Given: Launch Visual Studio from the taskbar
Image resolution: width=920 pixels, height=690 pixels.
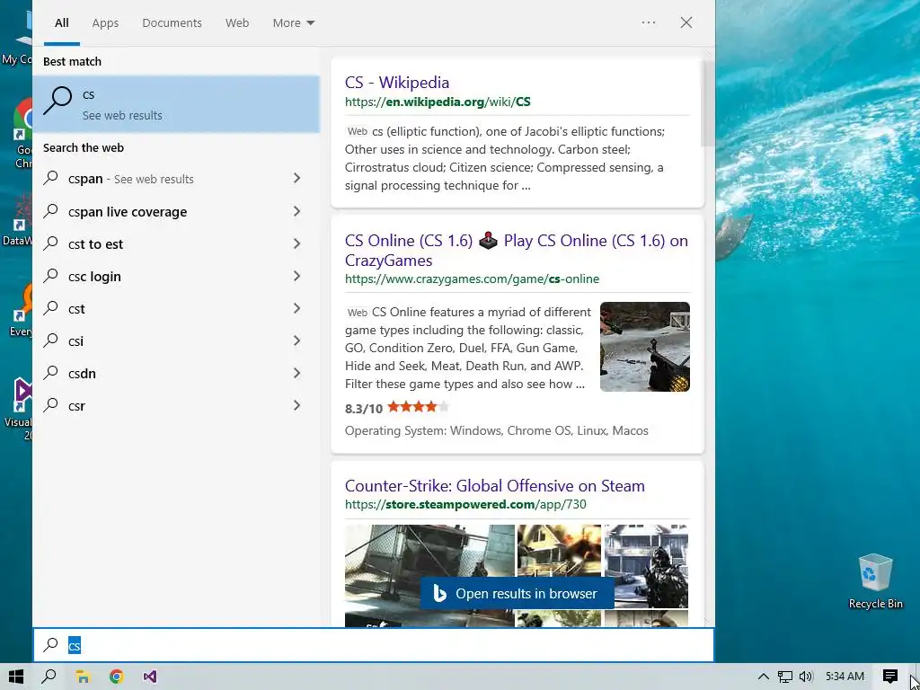Looking at the screenshot, I should 150,677.
